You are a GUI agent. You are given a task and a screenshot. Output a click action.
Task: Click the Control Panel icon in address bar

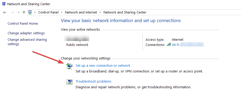(30, 12)
